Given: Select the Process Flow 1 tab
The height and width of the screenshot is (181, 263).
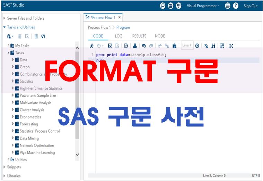Looking at the screenshot, I should pos(103,17).
